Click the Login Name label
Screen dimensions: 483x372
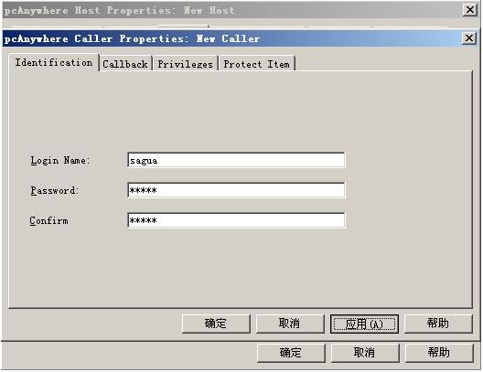(x=59, y=161)
